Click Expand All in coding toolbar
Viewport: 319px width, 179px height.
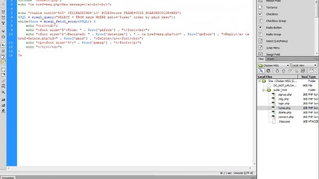3,23
